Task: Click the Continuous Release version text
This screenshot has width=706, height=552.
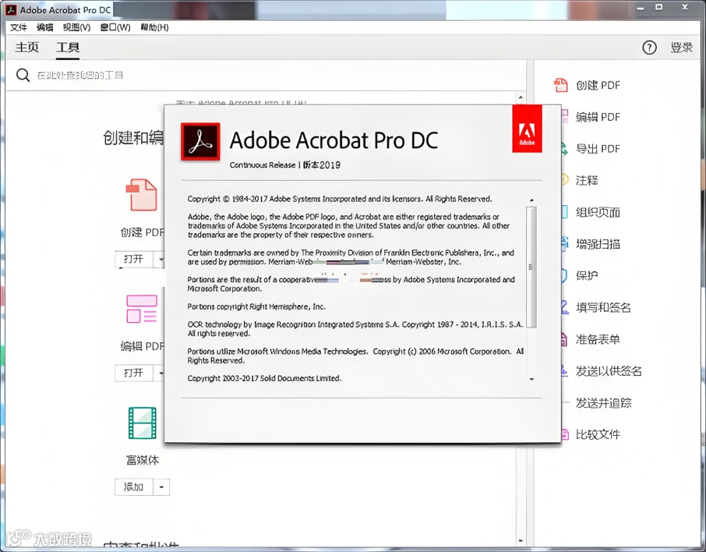Action: pyautogui.click(x=284, y=165)
